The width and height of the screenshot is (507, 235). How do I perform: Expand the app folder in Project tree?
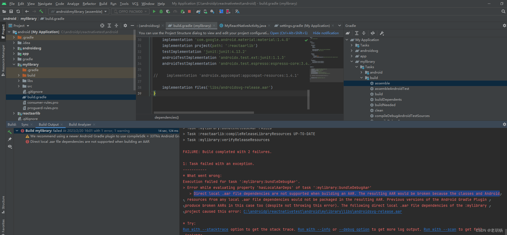[x=14, y=54]
